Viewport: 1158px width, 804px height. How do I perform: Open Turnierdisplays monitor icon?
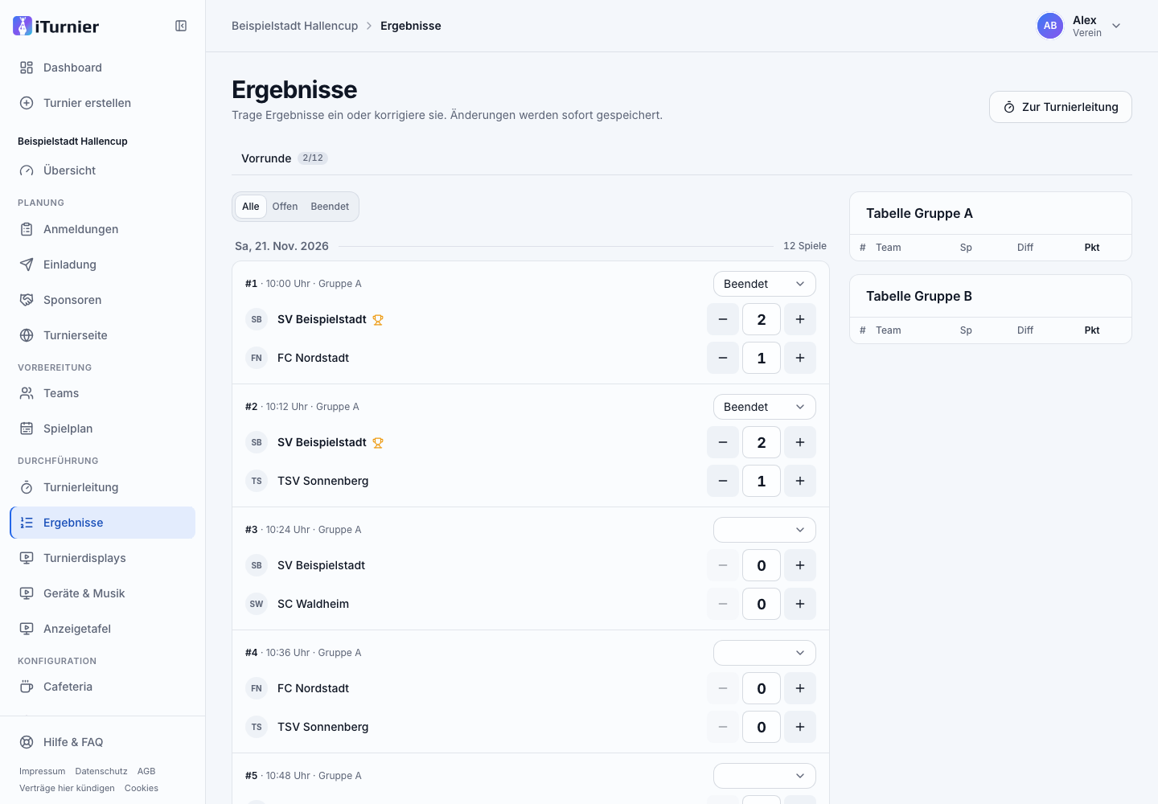[x=27, y=558]
